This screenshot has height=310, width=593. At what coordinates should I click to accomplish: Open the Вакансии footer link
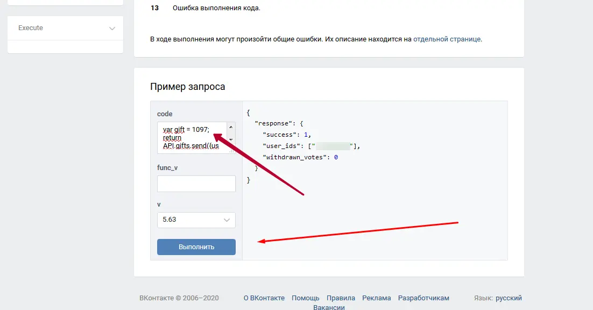coord(329,307)
